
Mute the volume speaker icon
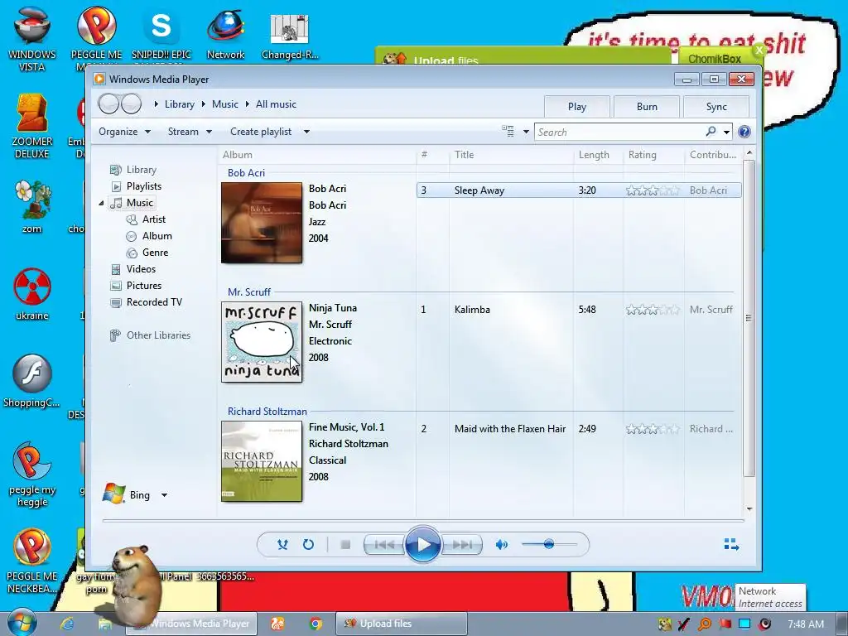(x=501, y=545)
